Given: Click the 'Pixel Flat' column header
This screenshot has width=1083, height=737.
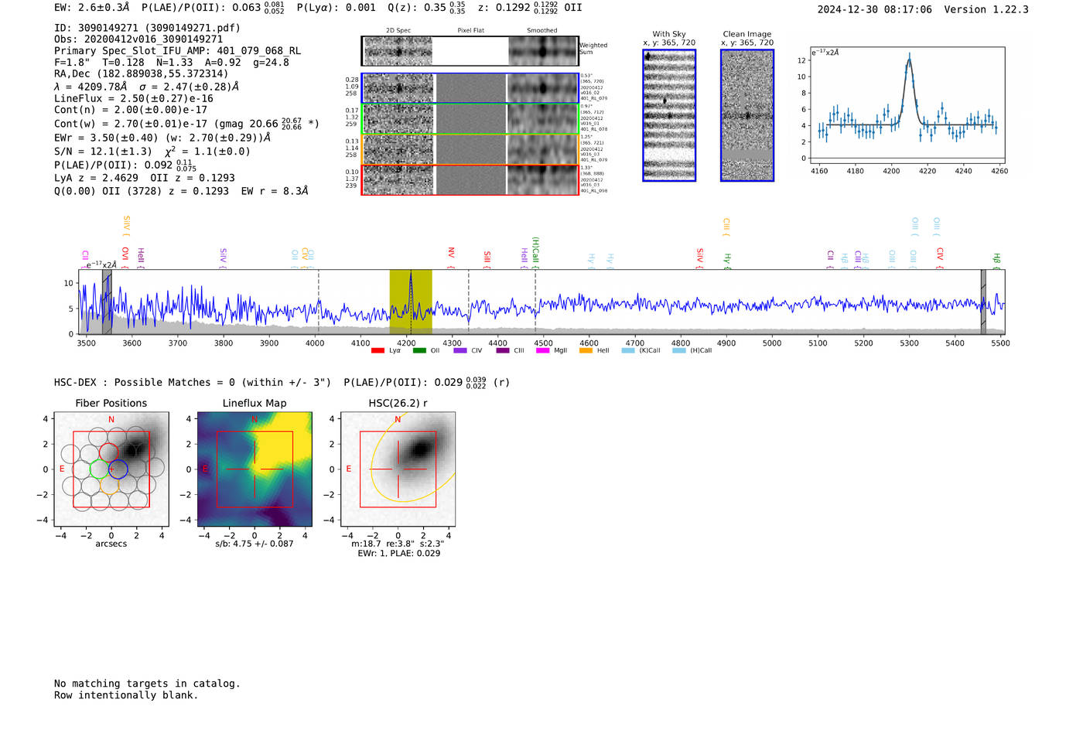Looking at the screenshot, I should (x=470, y=31).
